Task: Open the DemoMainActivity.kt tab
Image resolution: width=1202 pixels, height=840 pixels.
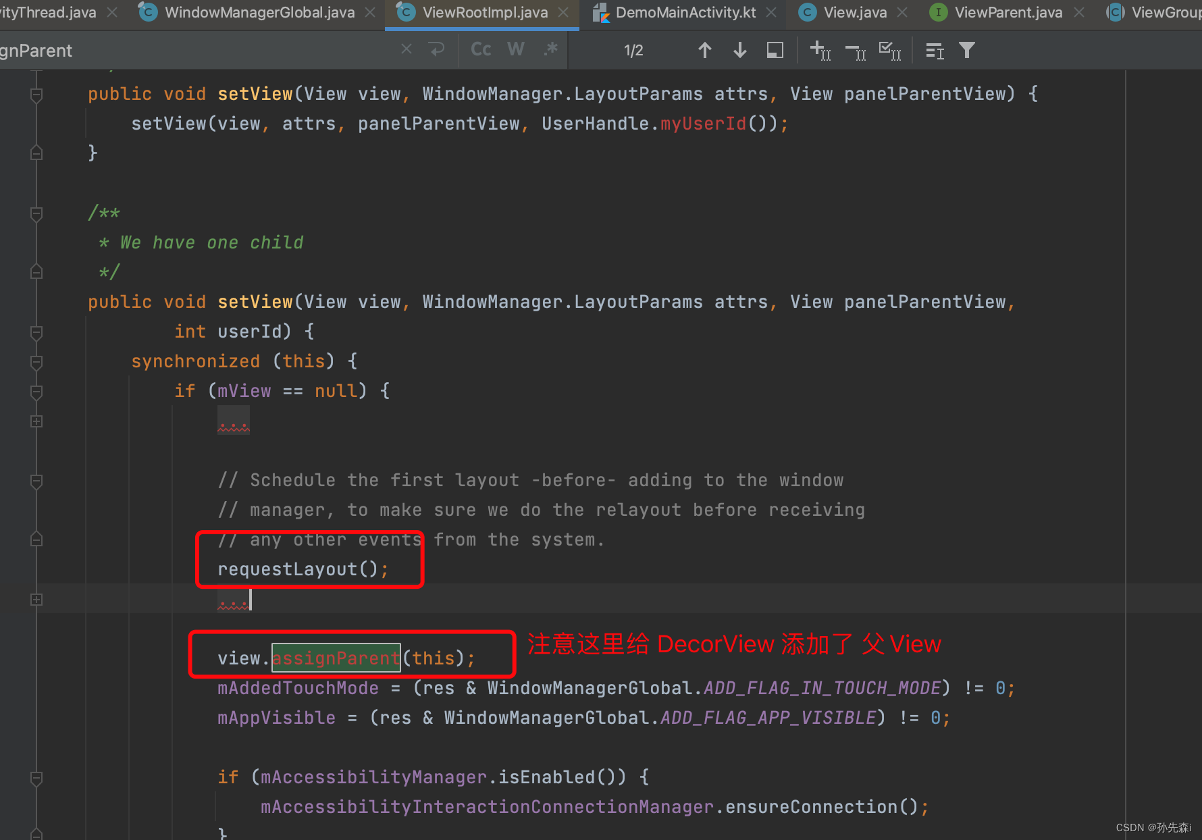Action: (x=685, y=12)
